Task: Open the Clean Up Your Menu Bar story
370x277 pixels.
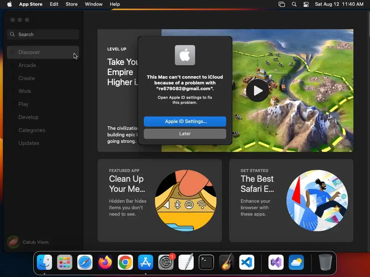Action: (159, 201)
